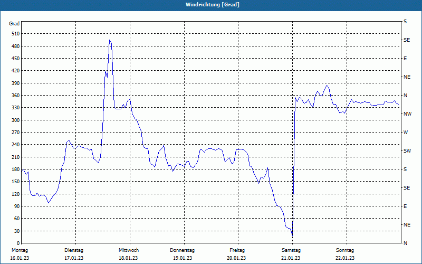Click the 'Freitag' day label
The width and height of the screenshot is (422, 264).
pos(237,250)
